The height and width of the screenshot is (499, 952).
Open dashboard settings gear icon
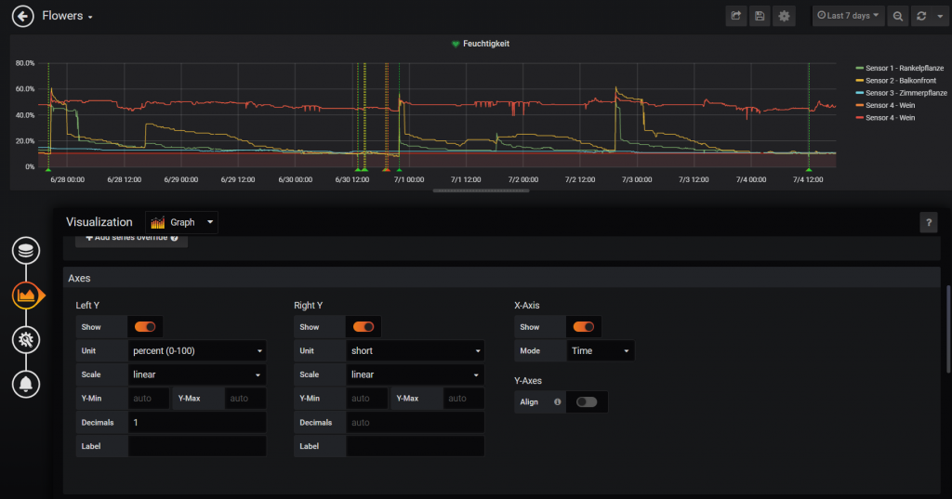coord(785,16)
